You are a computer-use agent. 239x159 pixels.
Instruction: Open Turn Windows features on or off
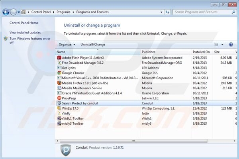click(30, 41)
